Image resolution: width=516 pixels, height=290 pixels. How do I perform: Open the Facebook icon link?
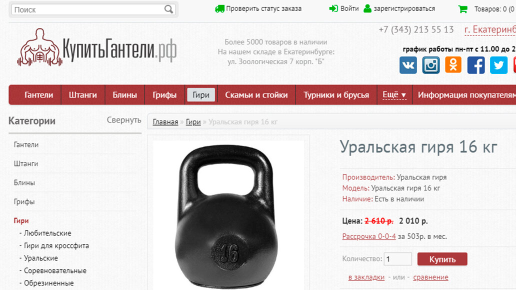tap(476, 65)
